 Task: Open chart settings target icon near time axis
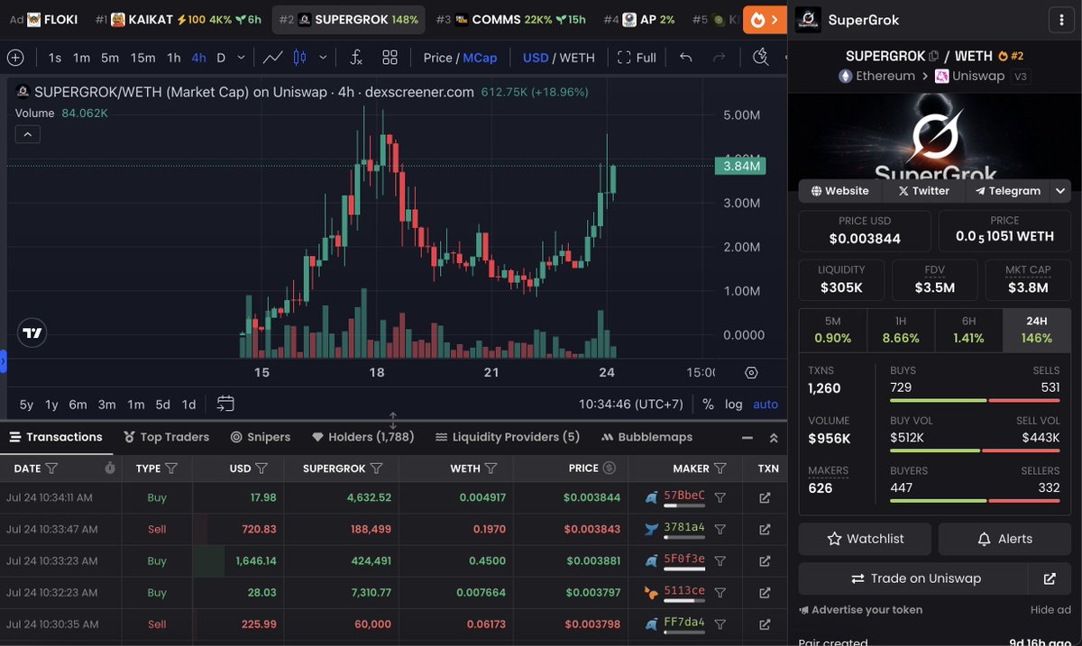tap(752, 372)
